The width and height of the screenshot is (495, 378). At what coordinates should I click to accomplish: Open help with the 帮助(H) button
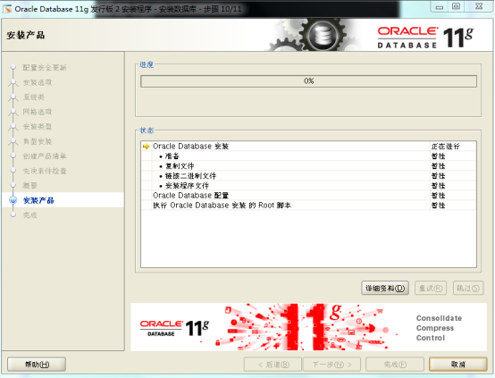pyautogui.click(x=37, y=365)
